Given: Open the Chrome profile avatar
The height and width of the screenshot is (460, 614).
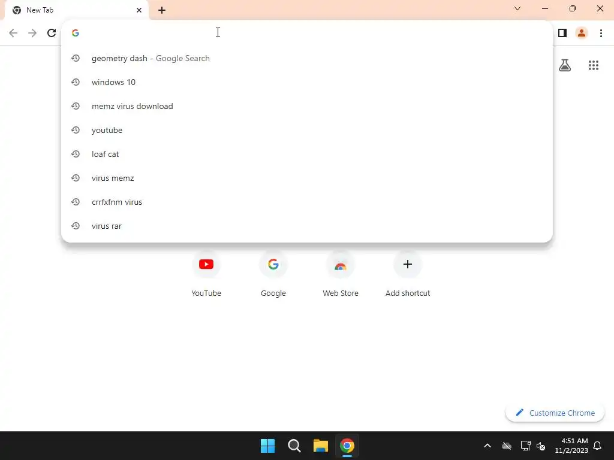Looking at the screenshot, I should pos(582,33).
